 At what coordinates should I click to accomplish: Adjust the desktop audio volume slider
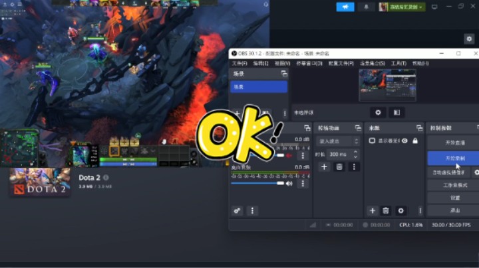point(257,183)
